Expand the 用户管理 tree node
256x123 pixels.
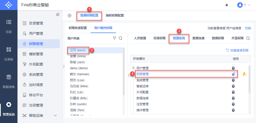click(133, 68)
